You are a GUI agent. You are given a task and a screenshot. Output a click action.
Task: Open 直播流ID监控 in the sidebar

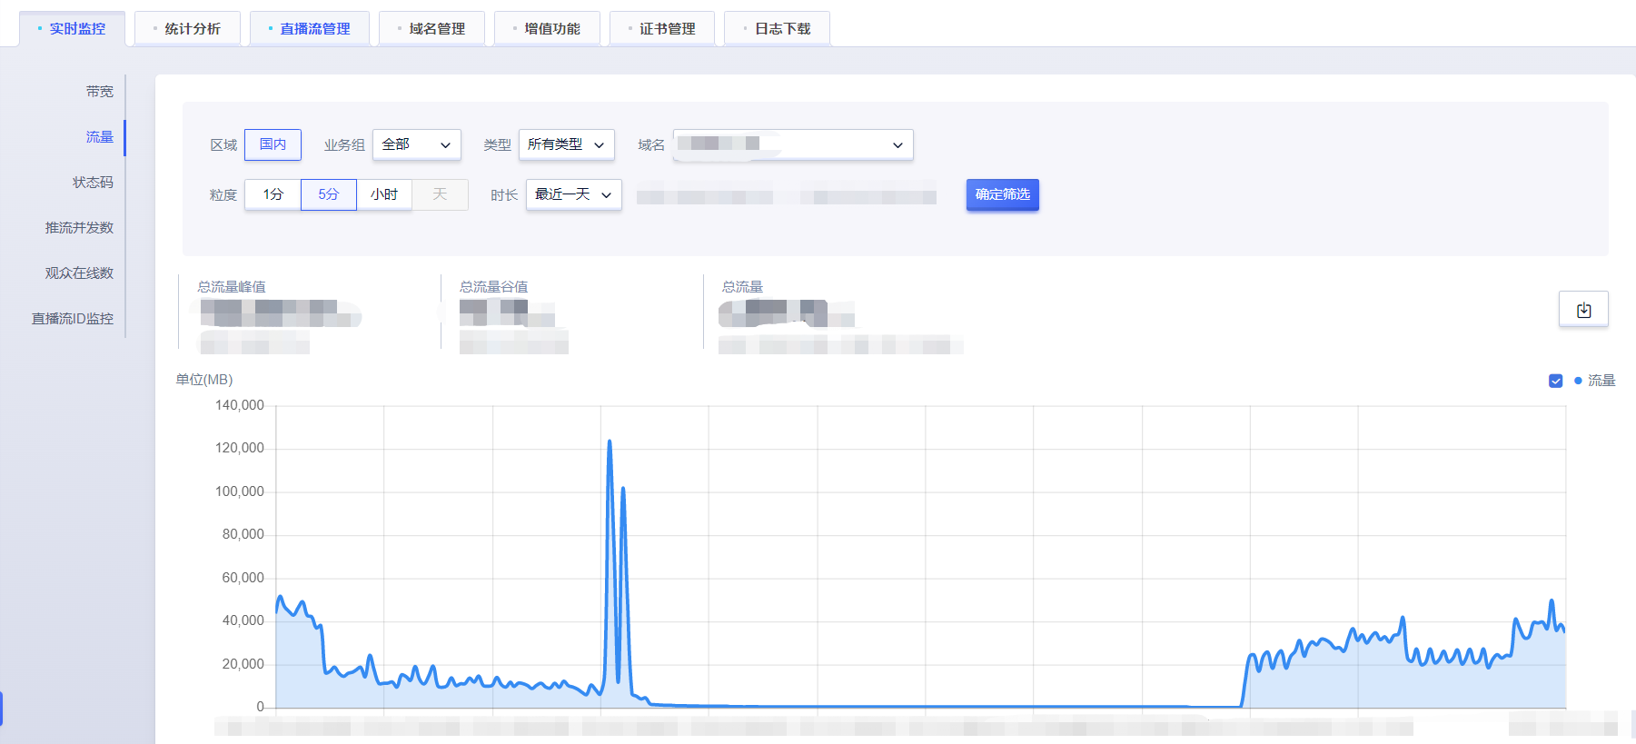click(73, 319)
